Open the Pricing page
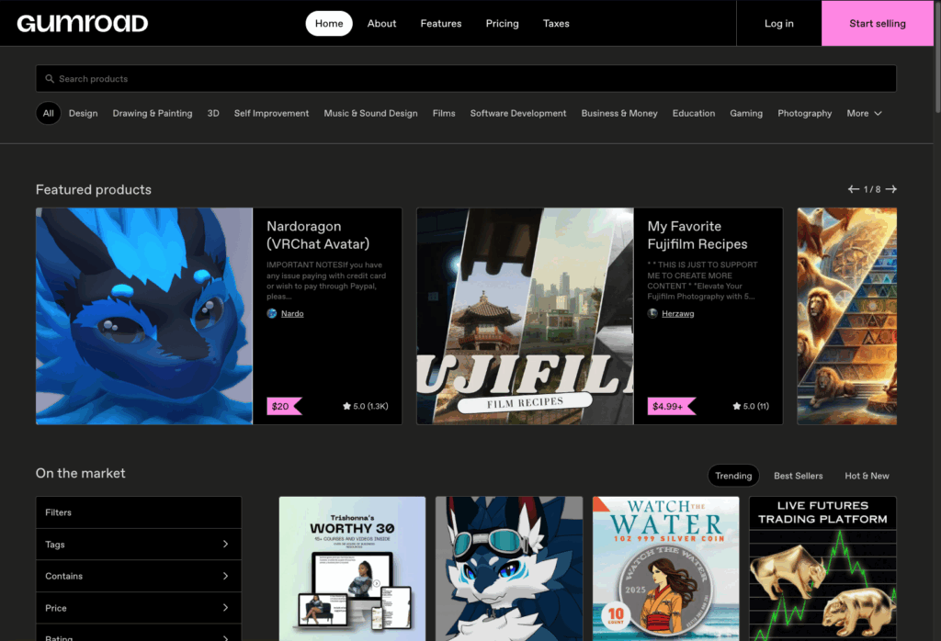This screenshot has width=941, height=641. [x=503, y=23]
